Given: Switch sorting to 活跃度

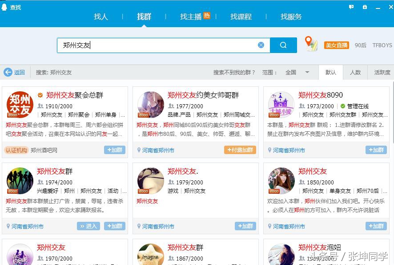Looking at the screenshot, I should pos(381,72).
